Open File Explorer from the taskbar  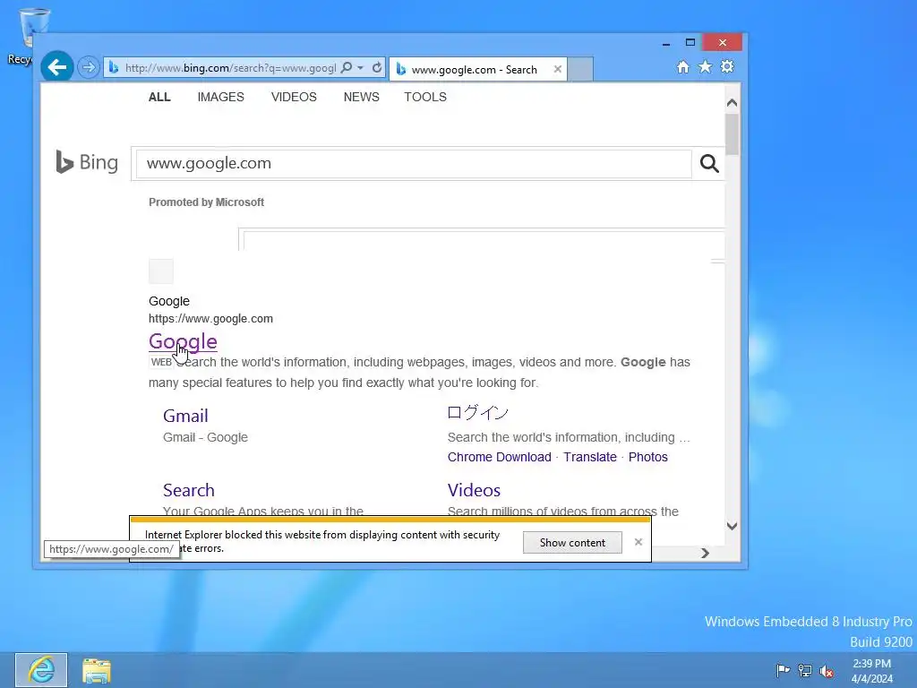pyautogui.click(x=97, y=670)
